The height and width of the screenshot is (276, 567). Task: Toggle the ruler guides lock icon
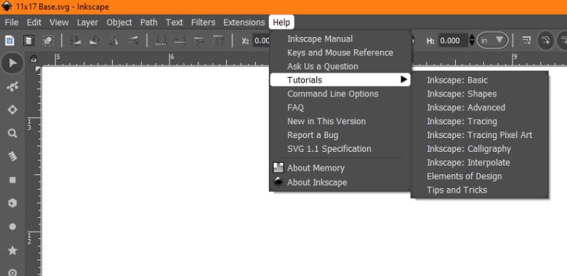coord(33,59)
